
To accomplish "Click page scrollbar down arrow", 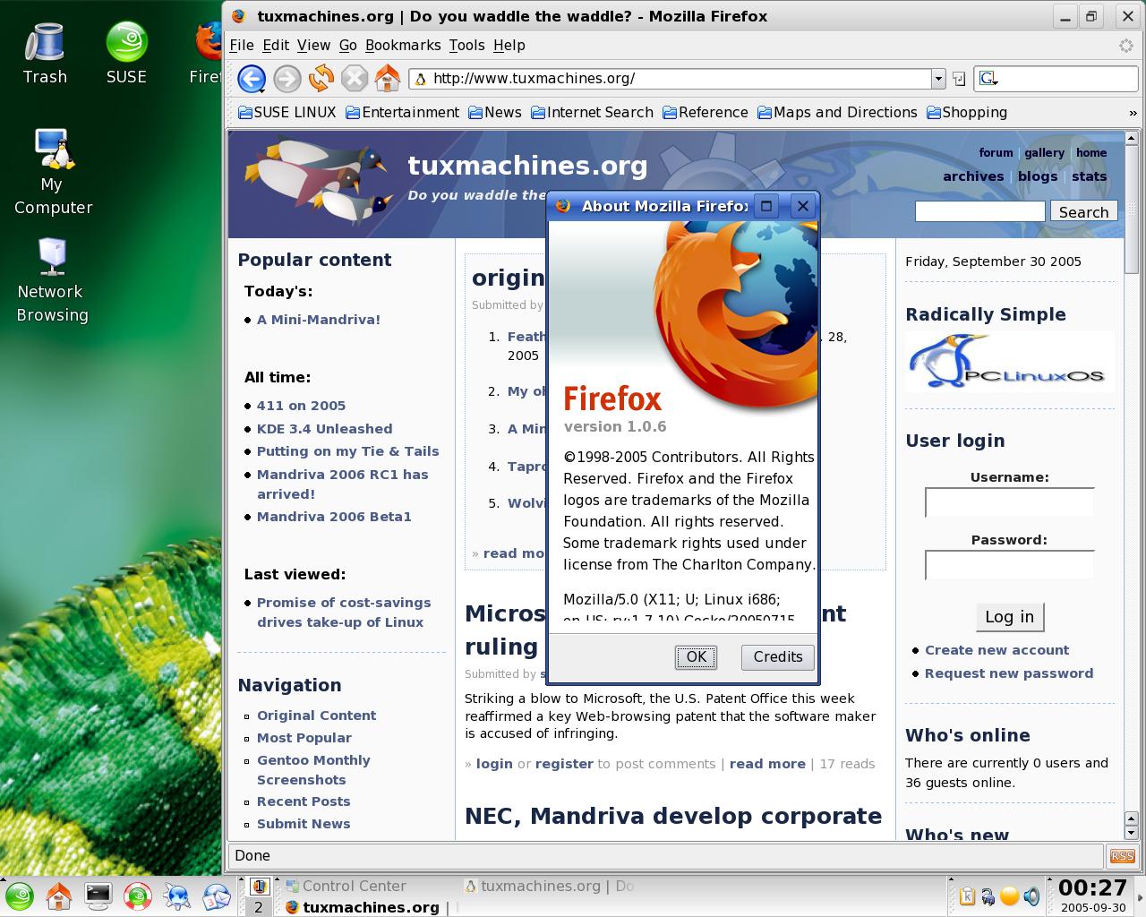I will pos(1131,833).
